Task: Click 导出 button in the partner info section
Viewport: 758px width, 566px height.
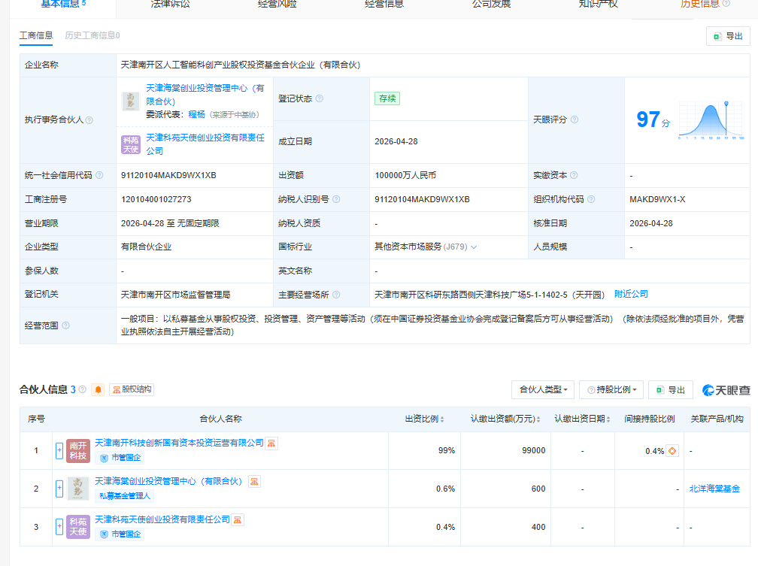Action: click(671, 390)
